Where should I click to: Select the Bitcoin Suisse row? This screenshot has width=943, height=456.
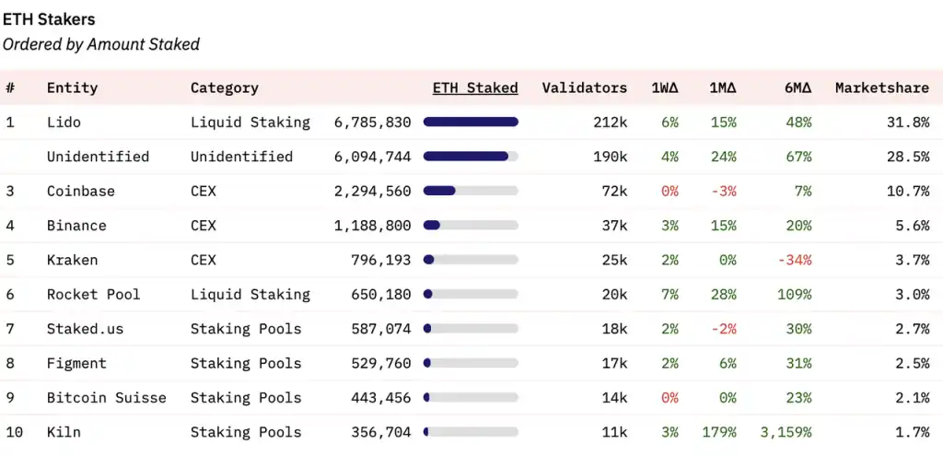(471, 398)
